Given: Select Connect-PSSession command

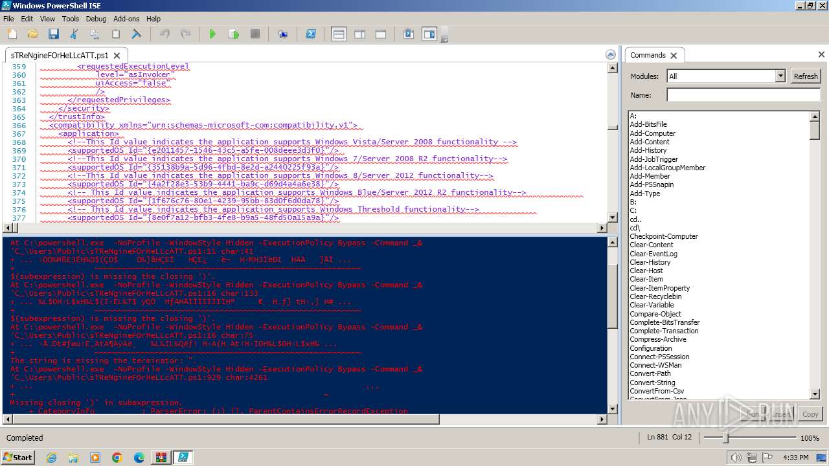Looking at the screenshot, I should [659, 357].
